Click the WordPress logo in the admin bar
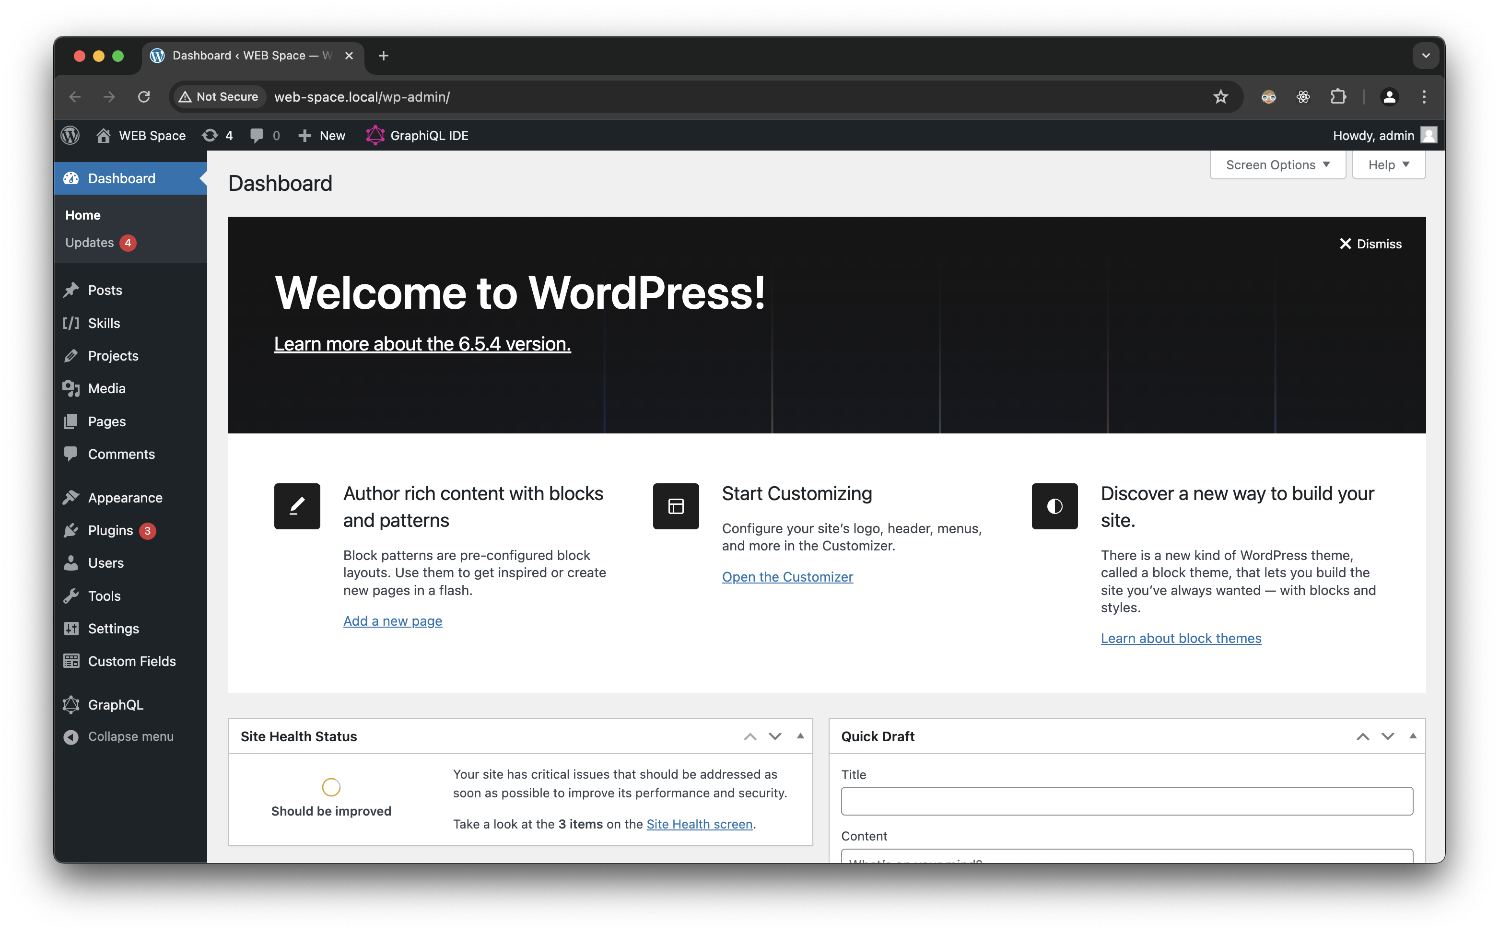This screenshot has width=1499, height=934. pyautogui.click(x=69, y=135)
